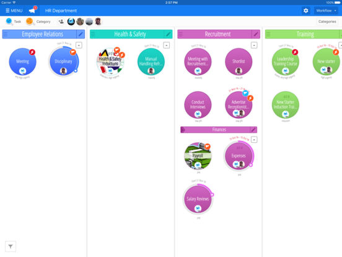Click the Finances collapse arrow tab icon
The height and width of the screenshot is (257, 342).
coord(183,130)
